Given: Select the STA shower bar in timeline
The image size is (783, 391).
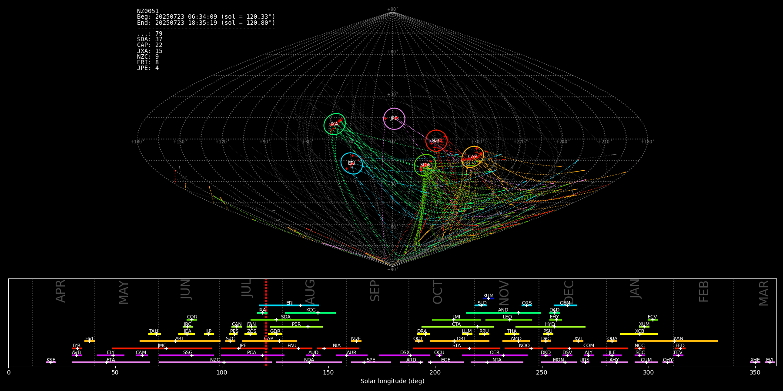Looking at the screenshot, I should click(x=456, y=348).
